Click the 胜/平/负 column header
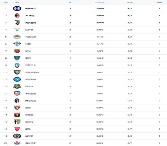This screenshot has width=167, height=146. (100, 2)
